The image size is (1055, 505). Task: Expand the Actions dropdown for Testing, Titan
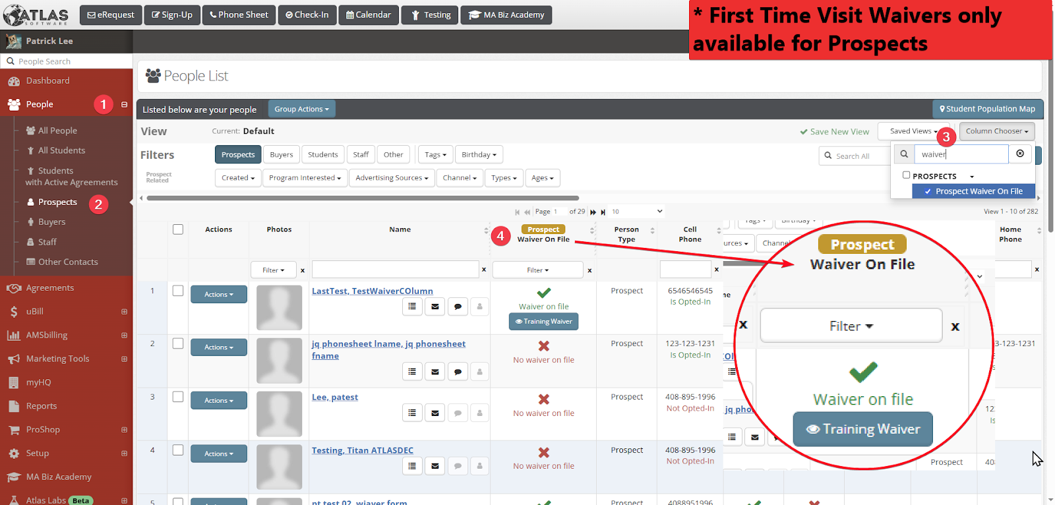coord(218,454)
